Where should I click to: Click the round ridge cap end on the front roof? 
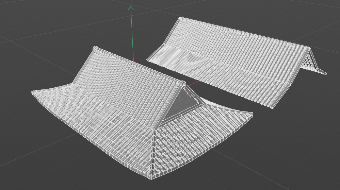click(183, 84)
